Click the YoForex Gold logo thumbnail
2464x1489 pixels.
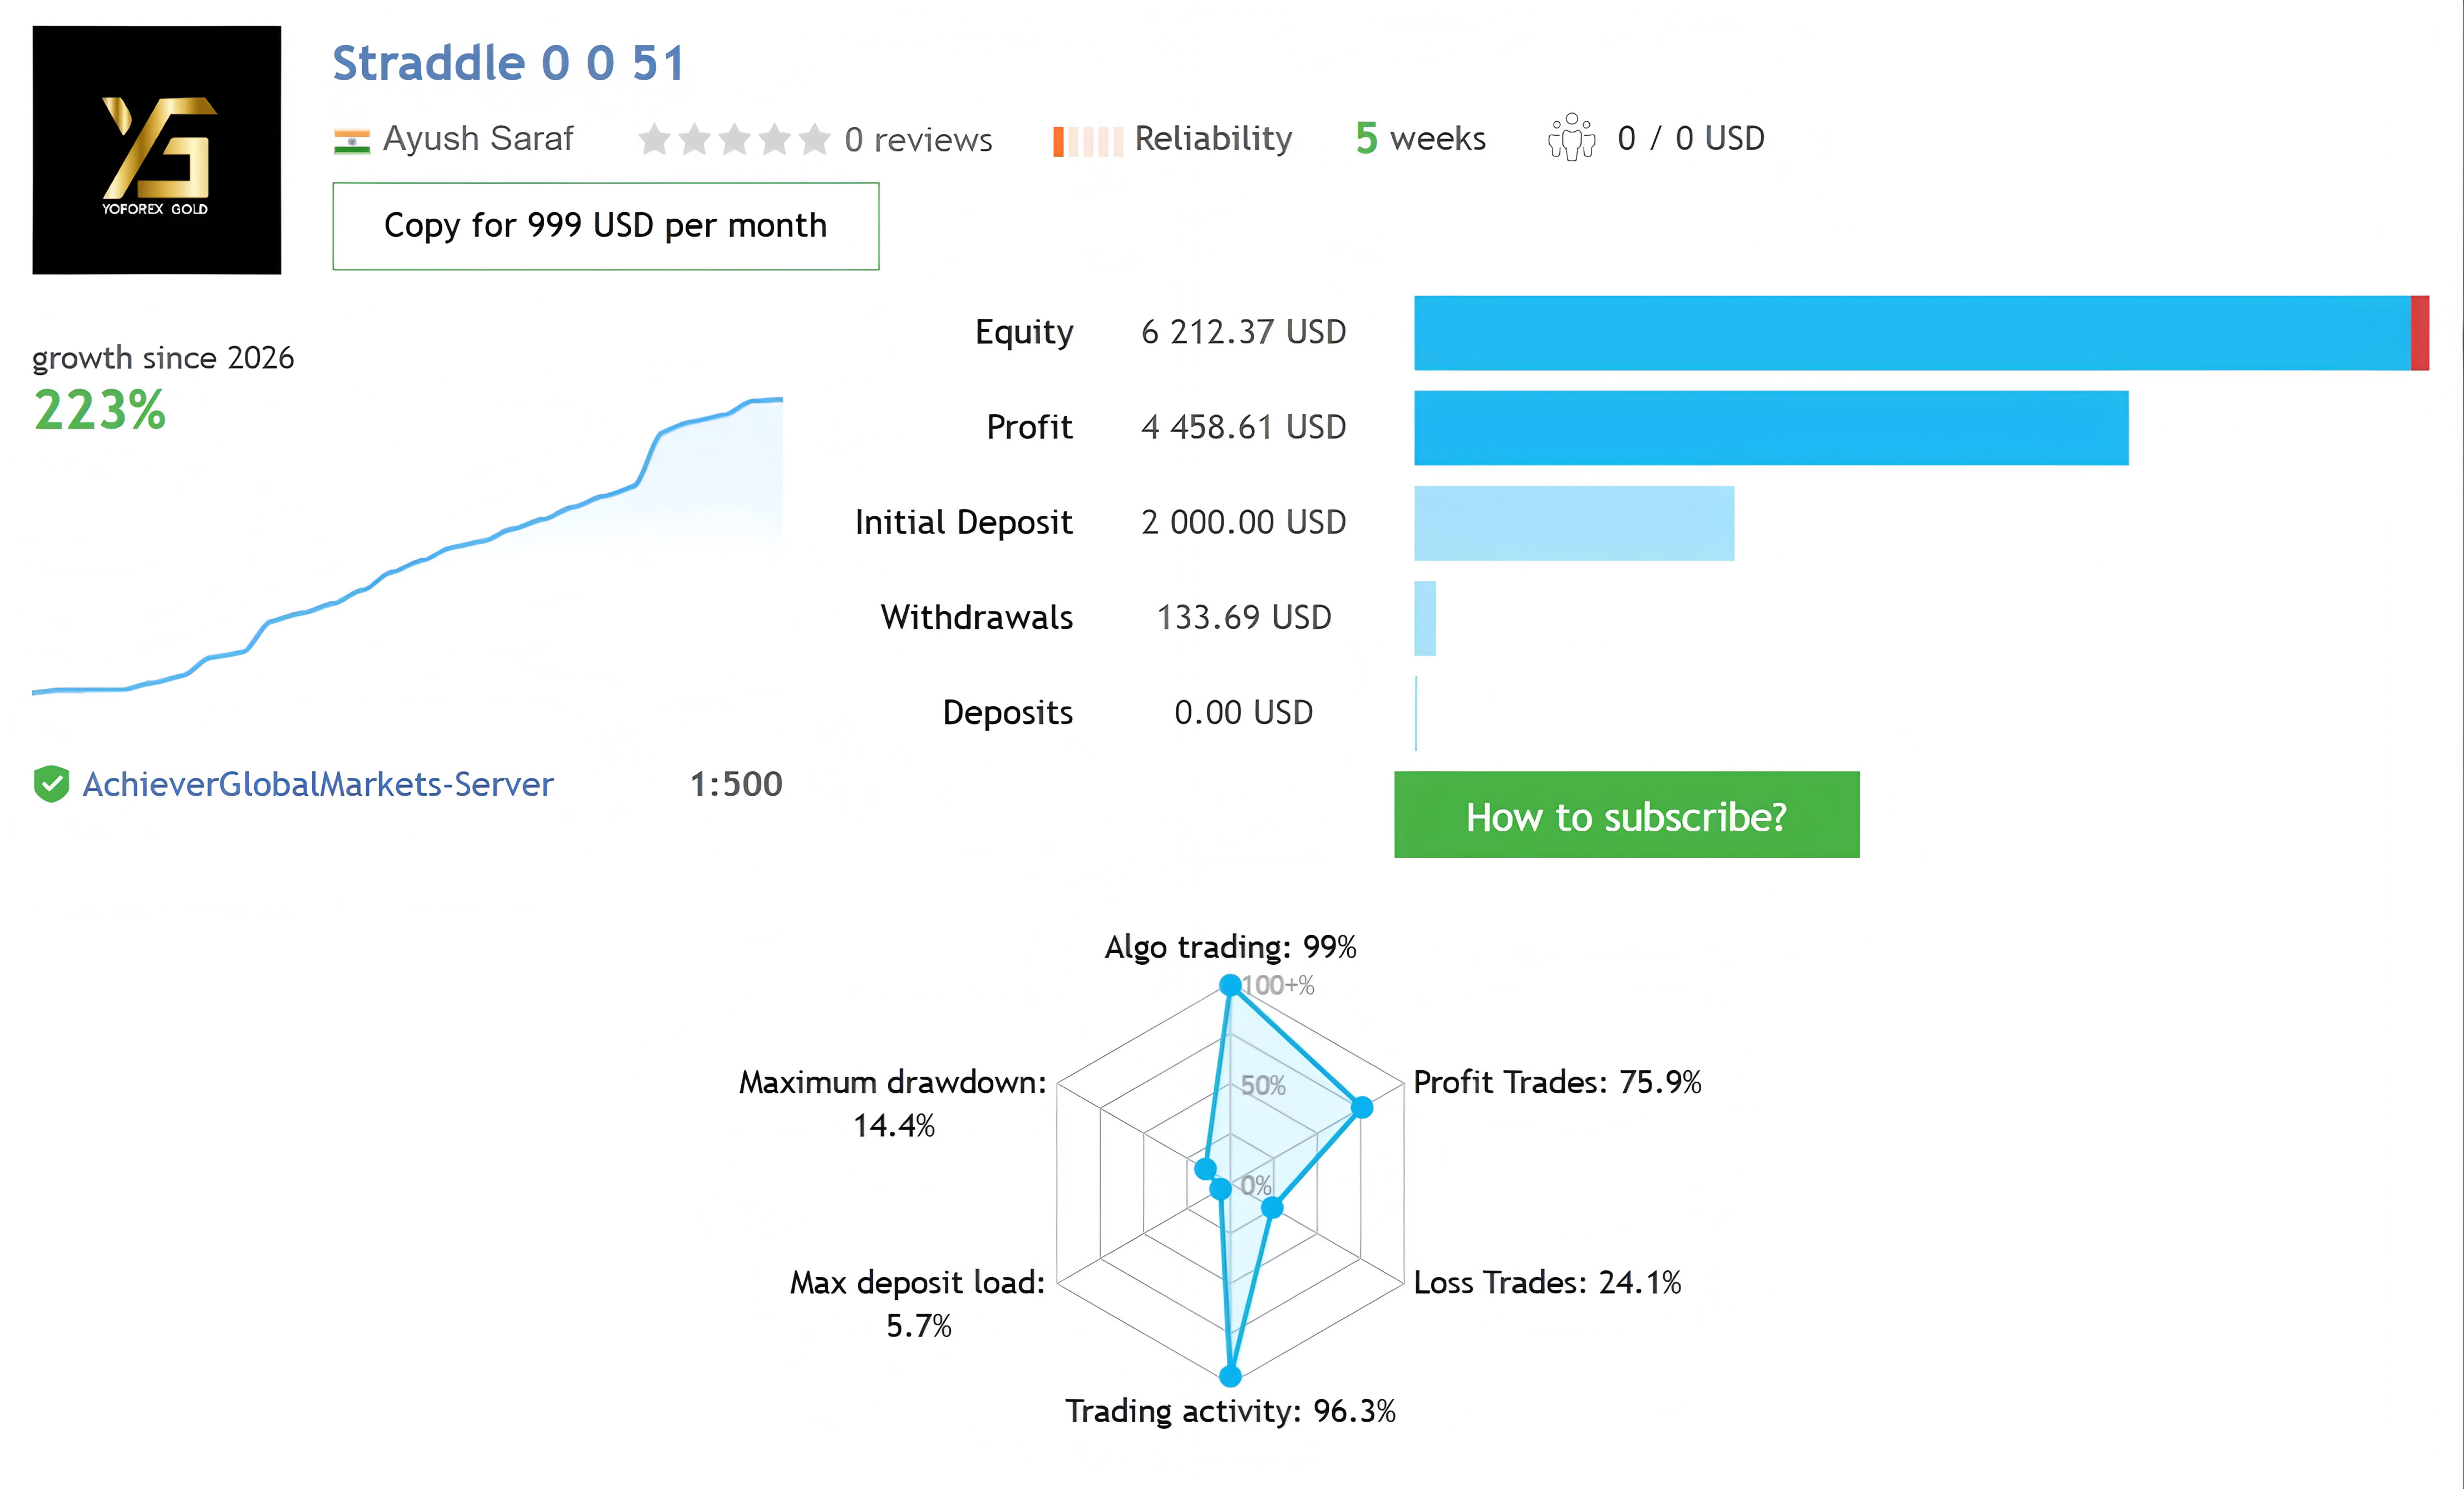pos(157,150)
